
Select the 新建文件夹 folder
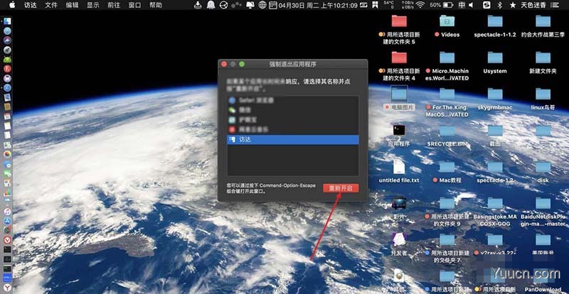[x=543, y=62]
